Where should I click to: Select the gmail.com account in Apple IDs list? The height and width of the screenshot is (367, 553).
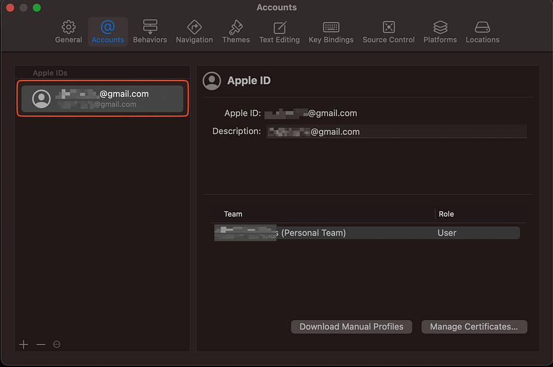[x=102, y=98]
